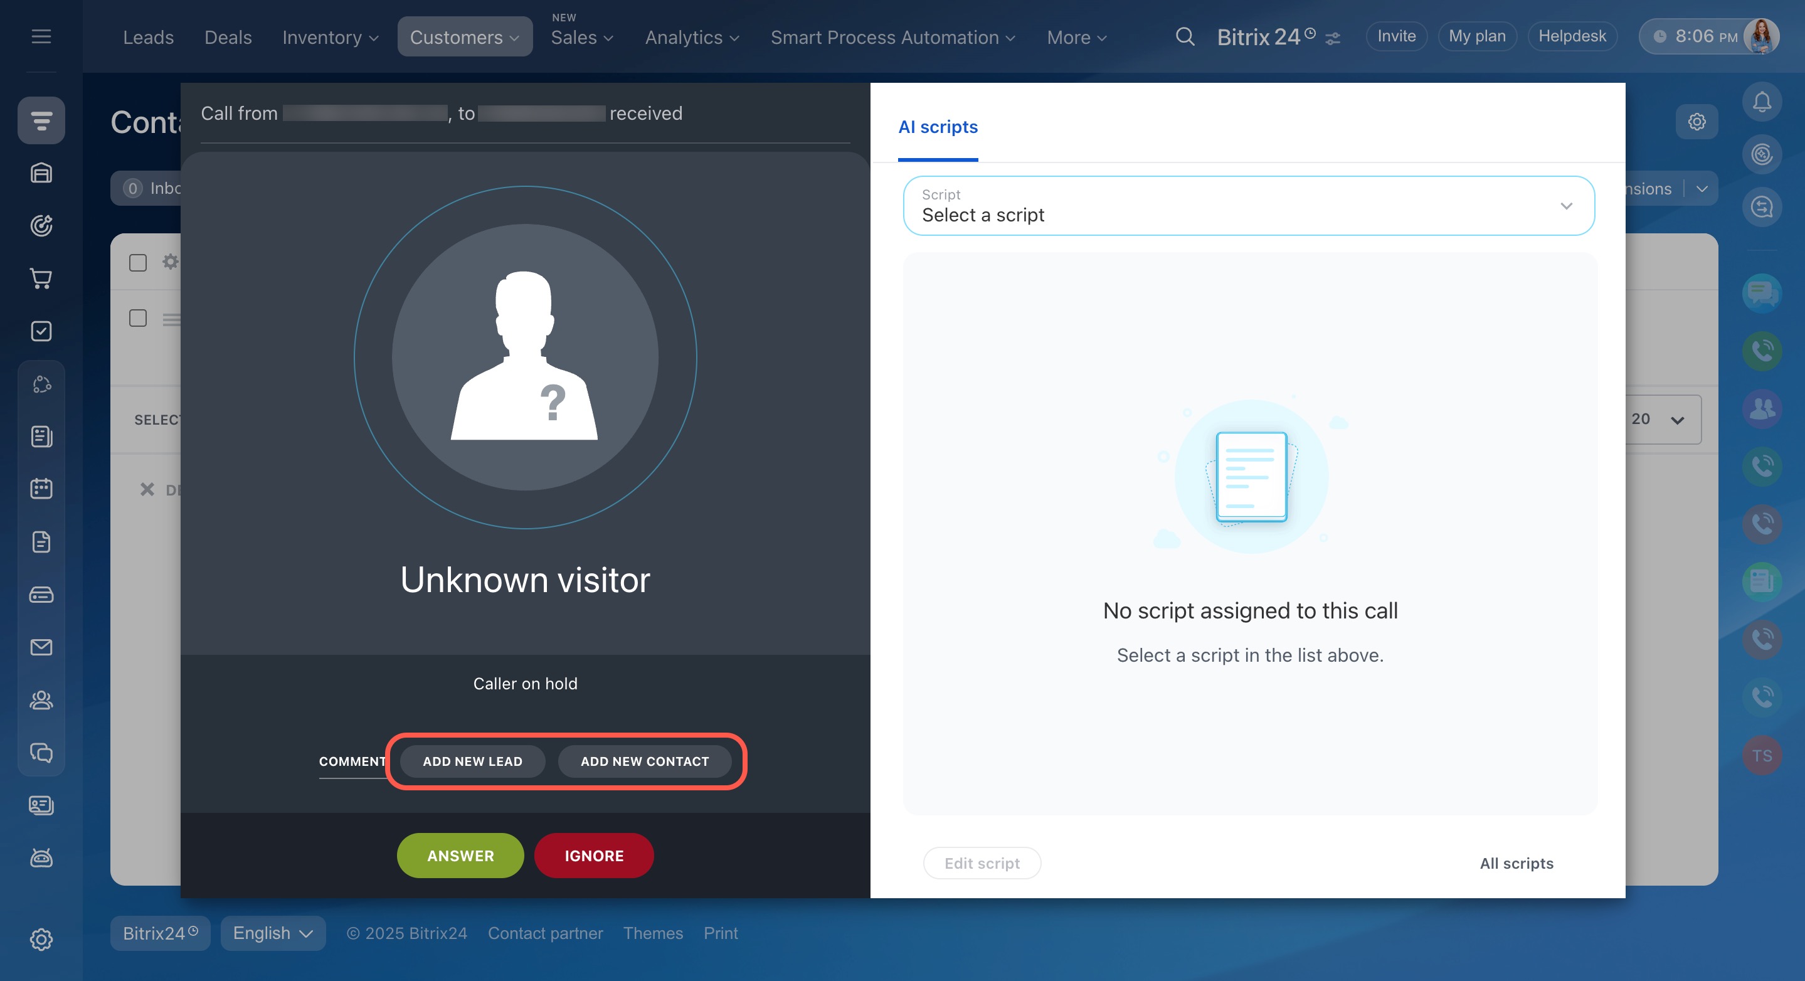Expand the Select a script dropdown
1805x981 pixels.
pos(1249,206)
